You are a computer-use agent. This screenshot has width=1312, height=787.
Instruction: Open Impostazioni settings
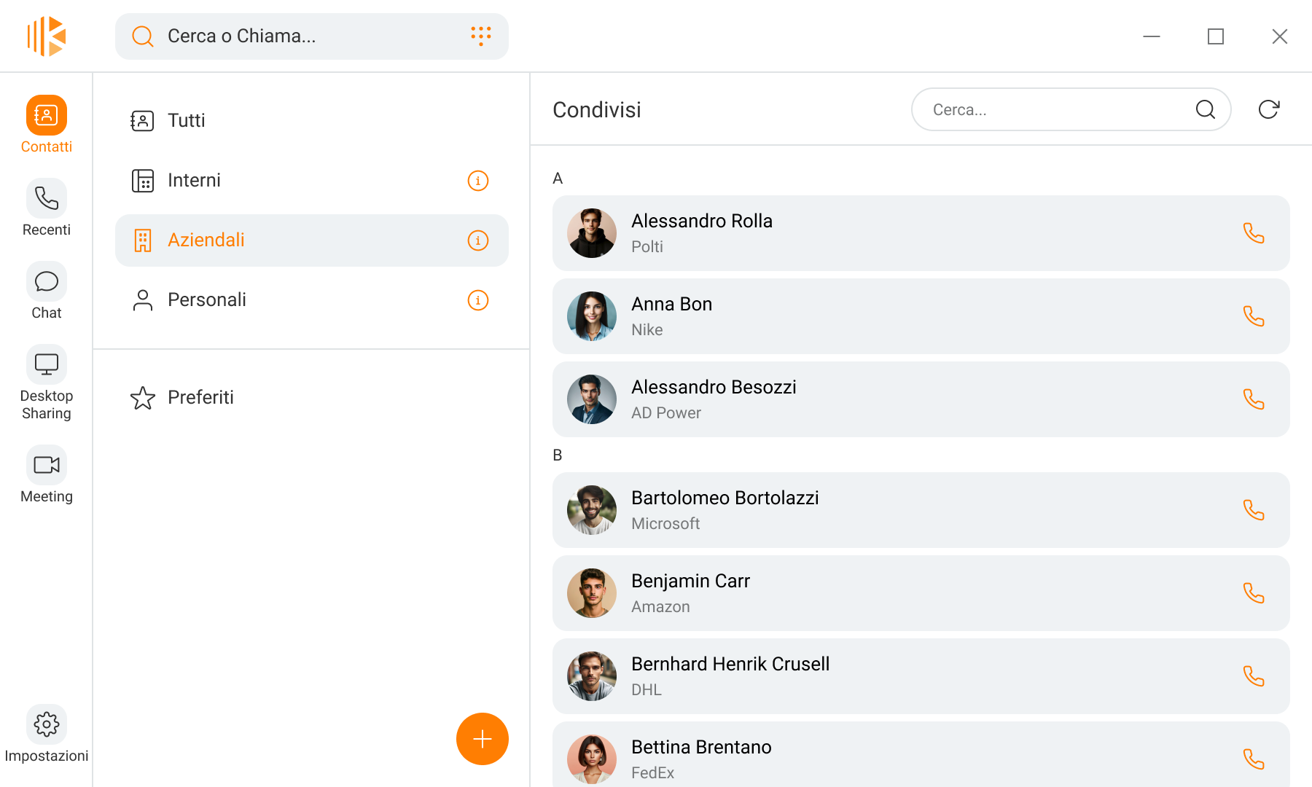point(47,733)
